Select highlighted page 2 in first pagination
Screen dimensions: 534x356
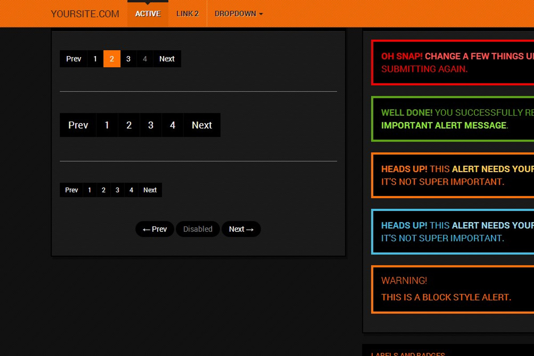coord(112,59)
